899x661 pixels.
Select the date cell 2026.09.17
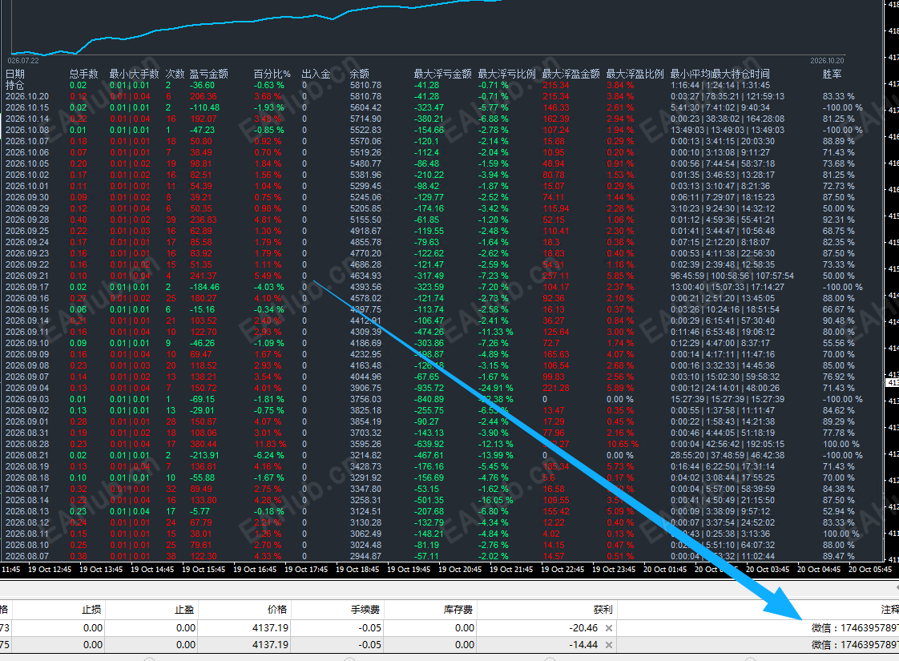tap(27, 287)
